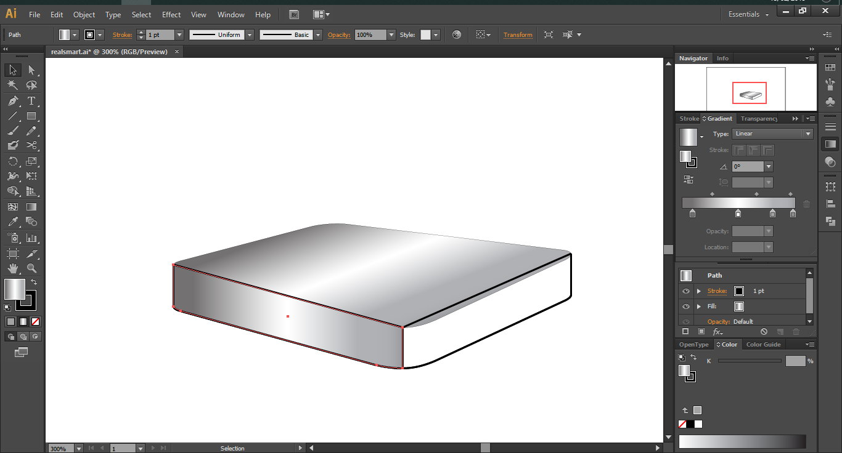Click the white middle gradient stop
This screenshot has height=453, width=842.
pyautogui.click(x=738, y=214)
